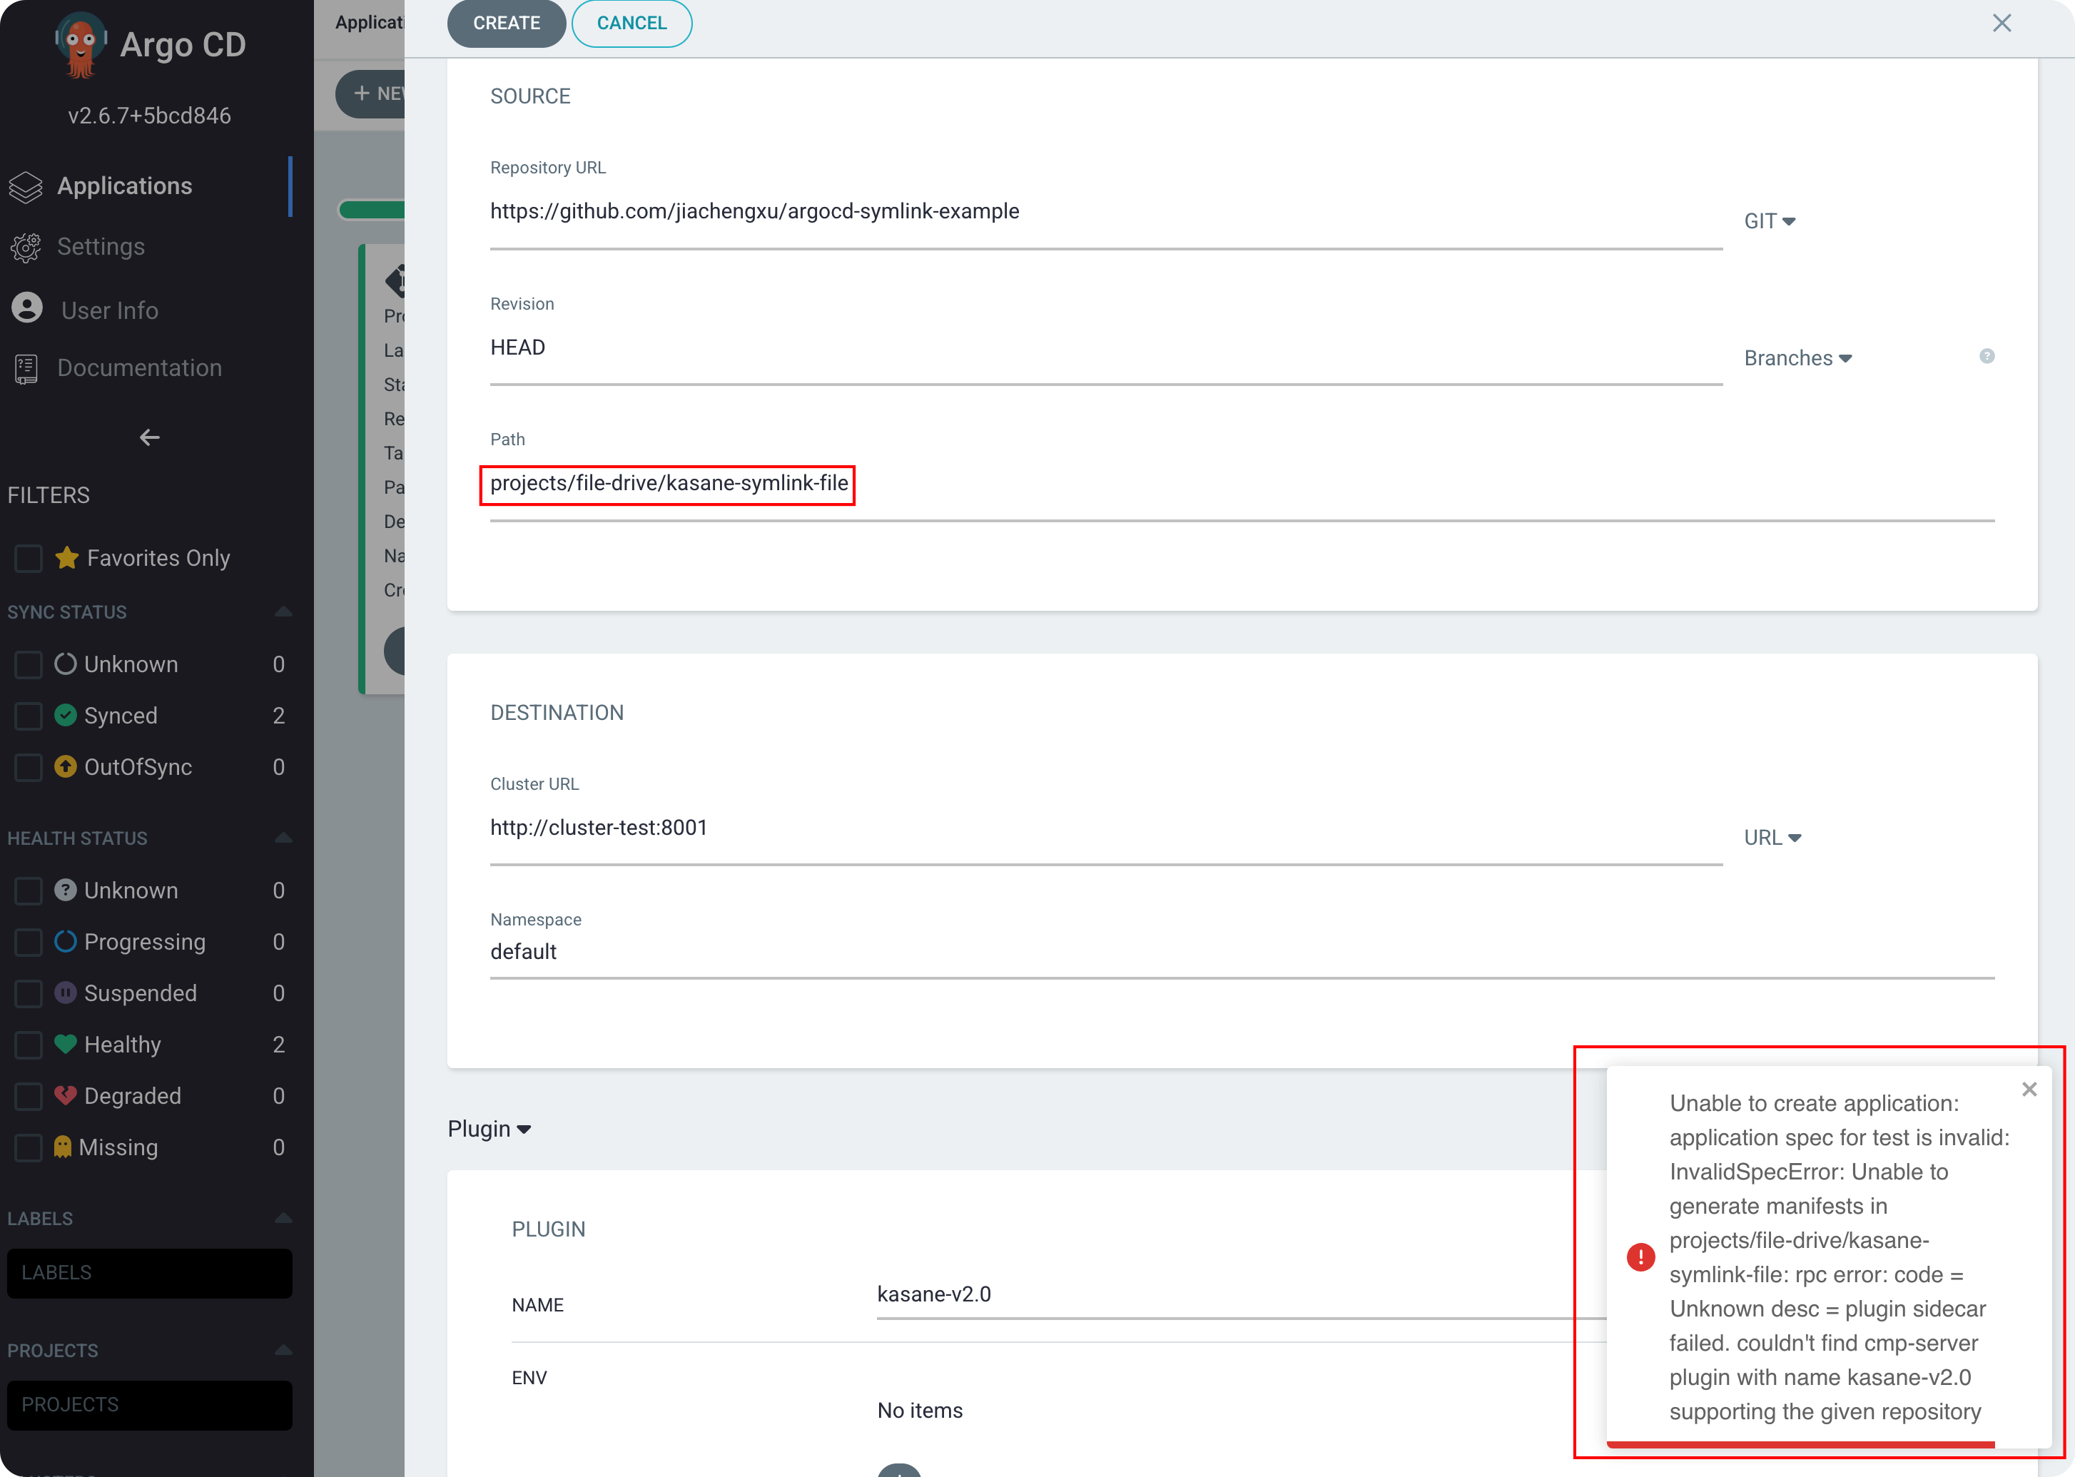Check the Healthy health status filter
The image size is (2075, 1477).
tap(29, 1044)
